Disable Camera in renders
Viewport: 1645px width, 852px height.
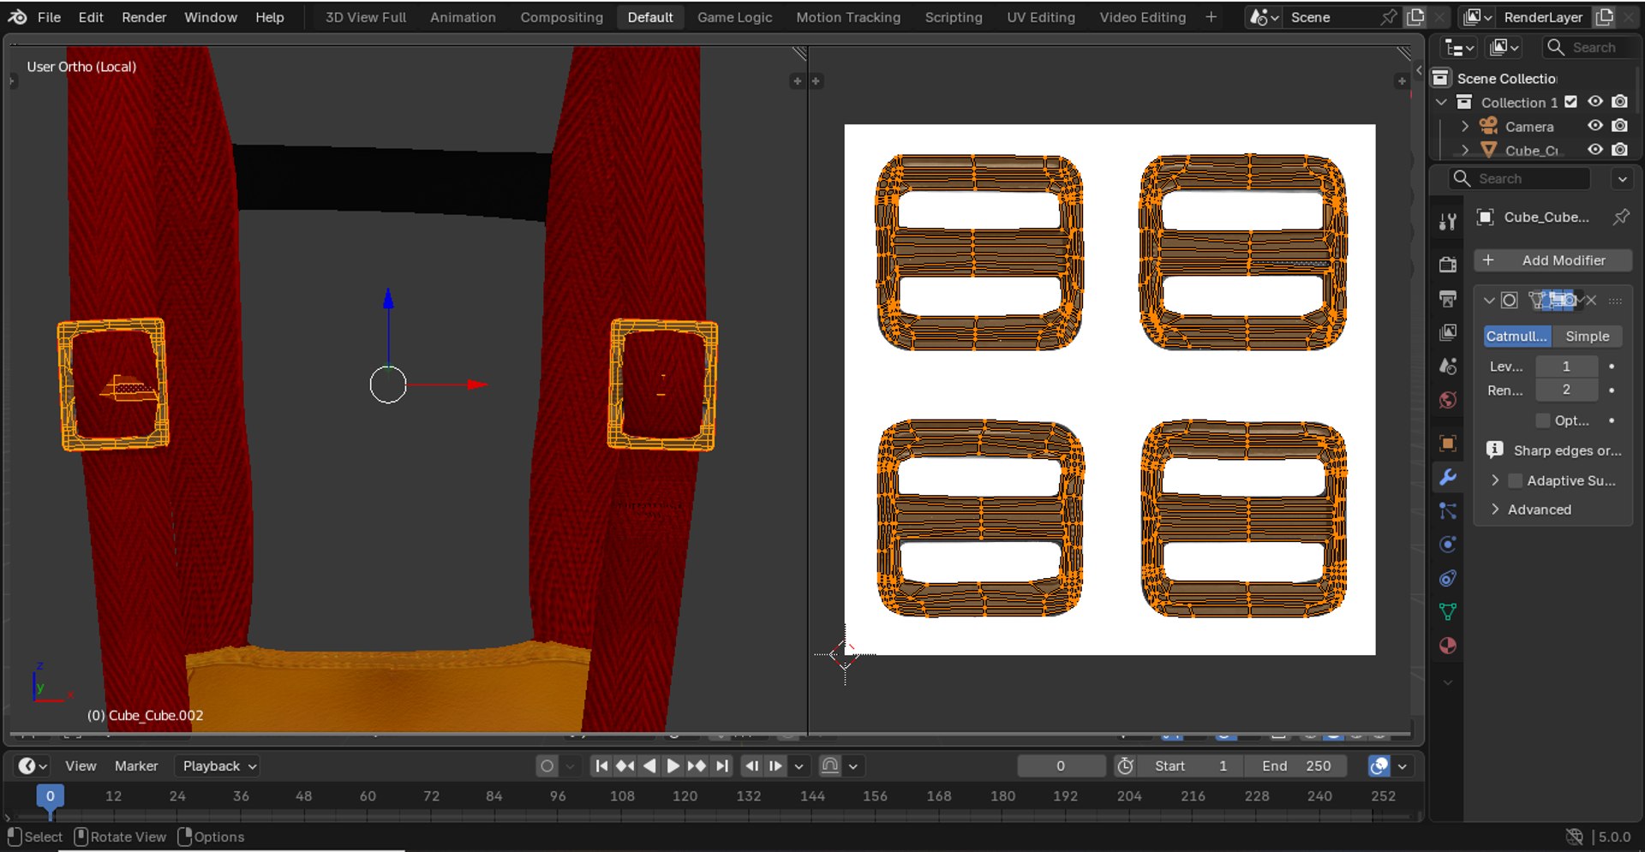pos(1619,126)
